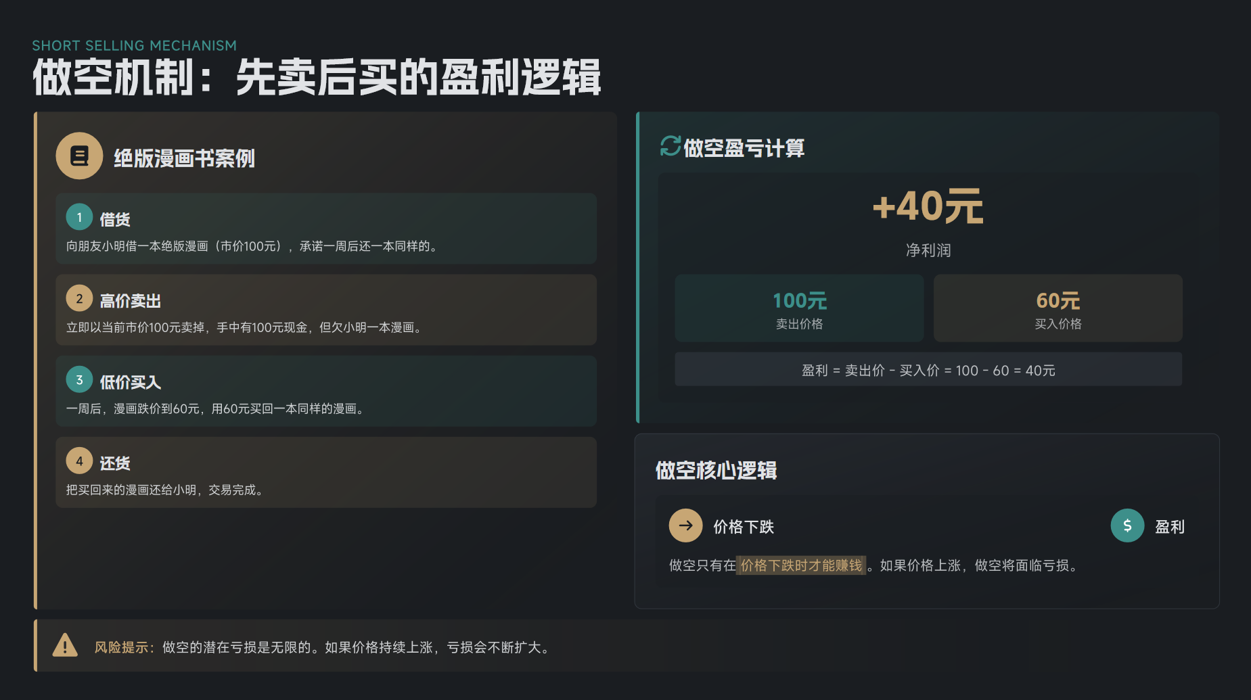Select the 还货 step heading

point(115,463)
